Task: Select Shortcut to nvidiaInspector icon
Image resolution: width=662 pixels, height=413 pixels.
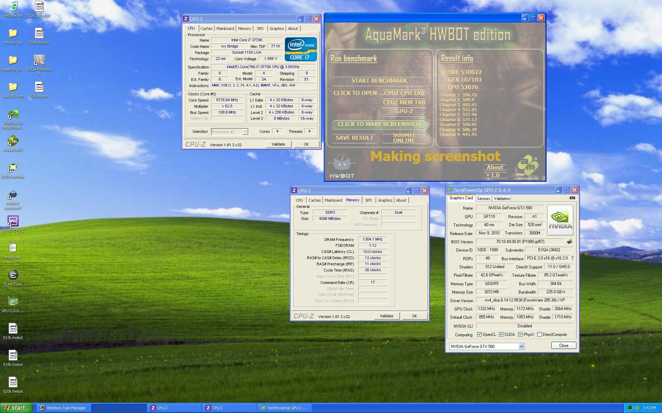Action: coord(13,119)
